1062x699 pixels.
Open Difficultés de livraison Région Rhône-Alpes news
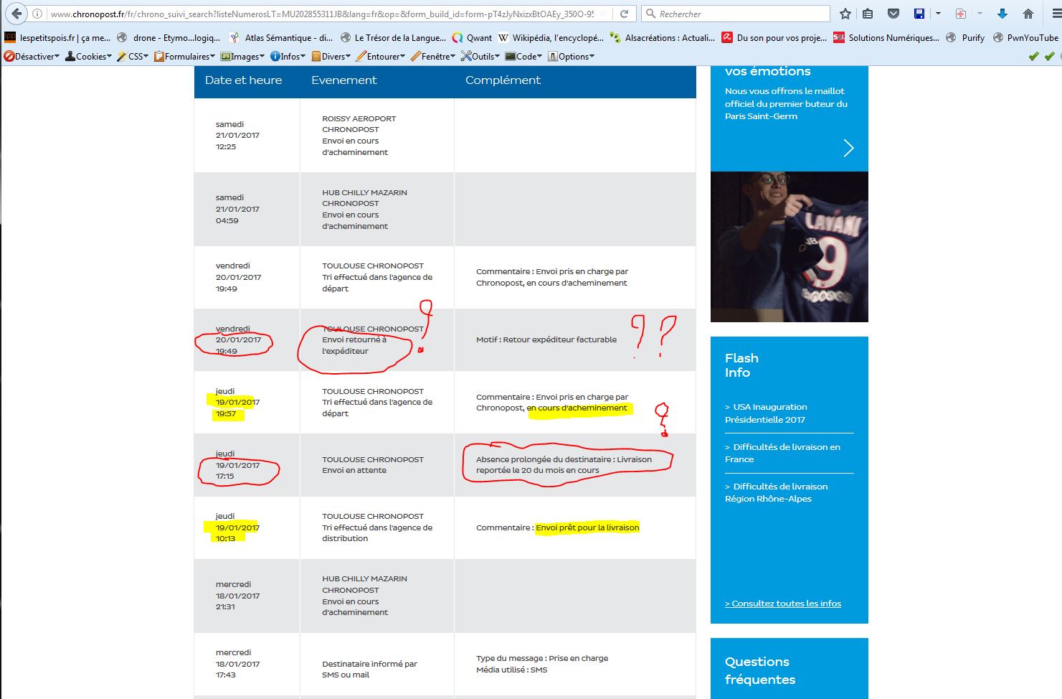pos(776,492)
